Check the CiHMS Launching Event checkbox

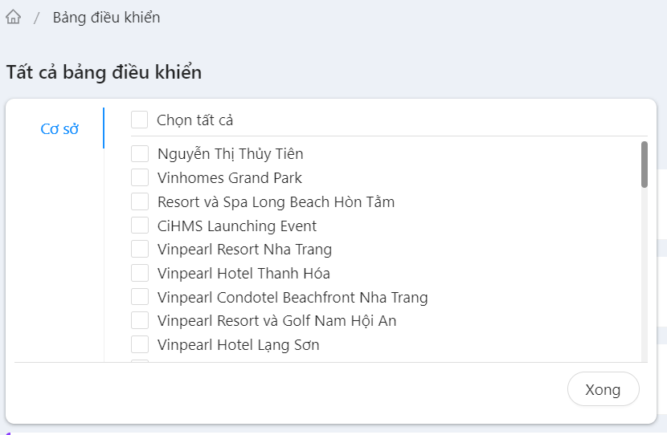(140, 226)
